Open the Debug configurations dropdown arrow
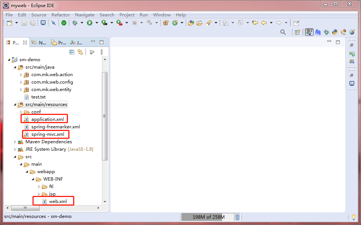The height and width of the screenshot is (225, 361). pyautogui.click(x=82, y=23)
